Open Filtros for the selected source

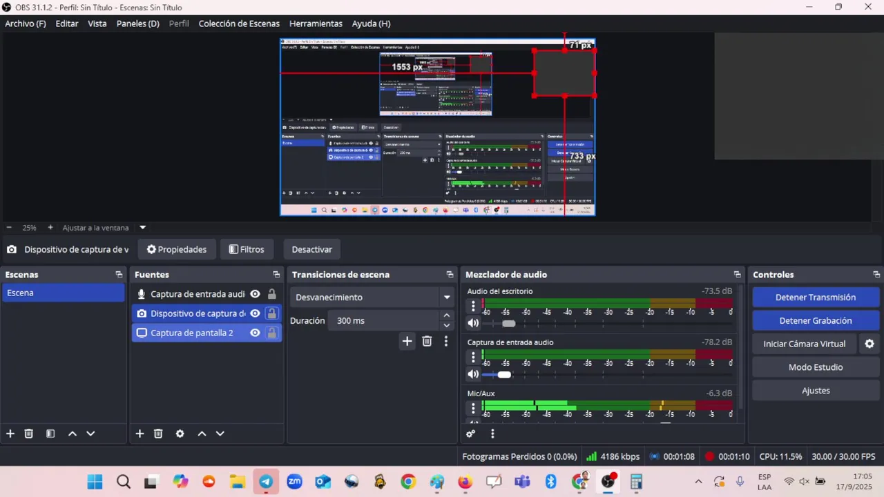[247, 249]
